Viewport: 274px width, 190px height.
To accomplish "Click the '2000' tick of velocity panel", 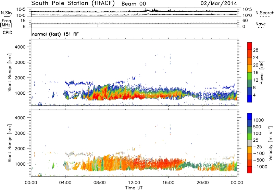I will click(20, 149).
